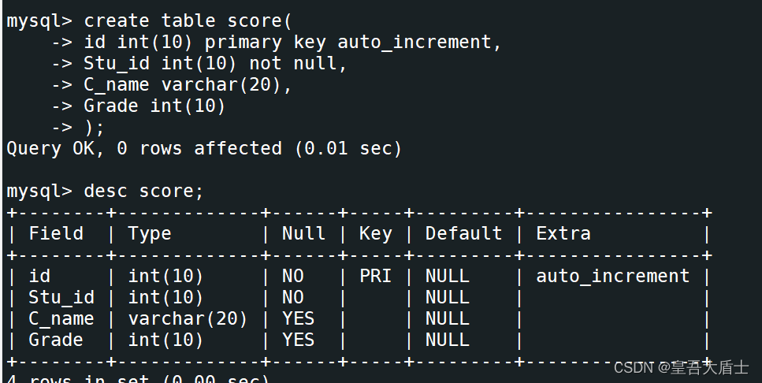Screen dimensions: 762x383
Task: Select the 'PRI' key cell
Action: tap(375, 276)
